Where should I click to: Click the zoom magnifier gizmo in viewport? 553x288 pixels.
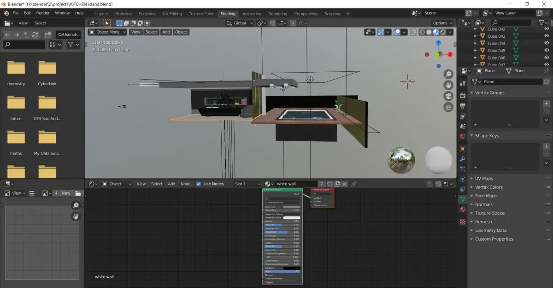pyautogui.click(x=448, y=75)
